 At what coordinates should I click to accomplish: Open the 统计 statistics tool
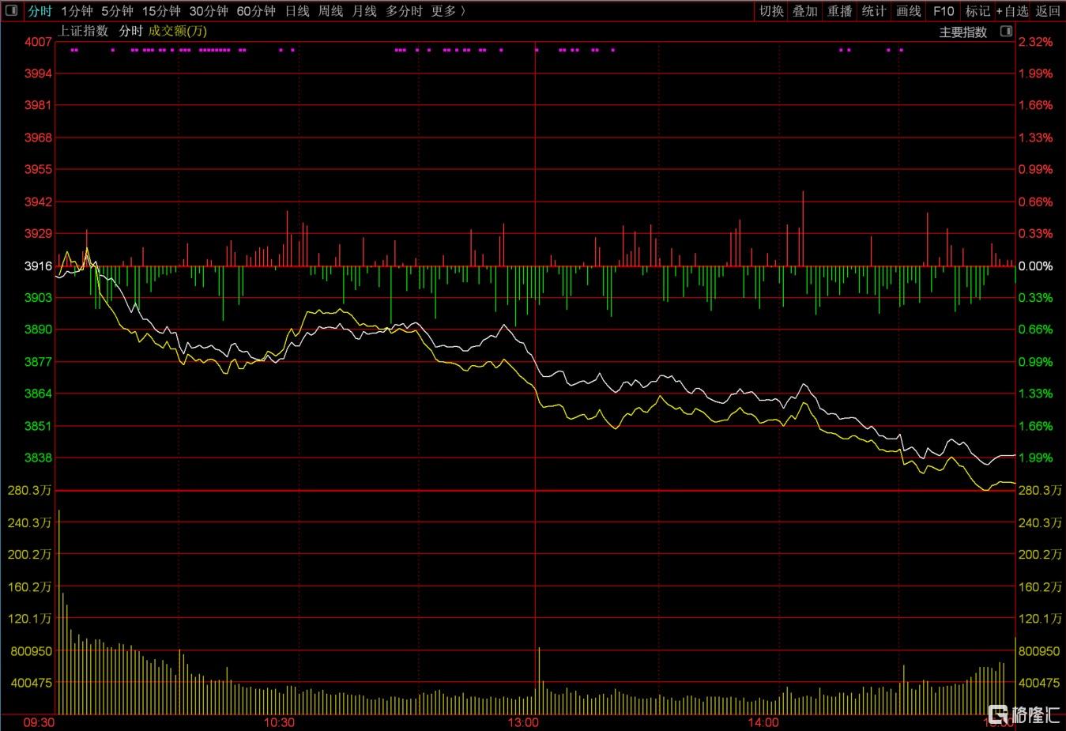pos(874,11)
